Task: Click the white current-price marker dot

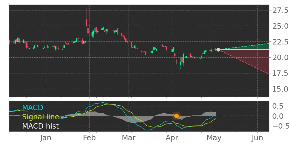Action: click(x=218, y=50)
